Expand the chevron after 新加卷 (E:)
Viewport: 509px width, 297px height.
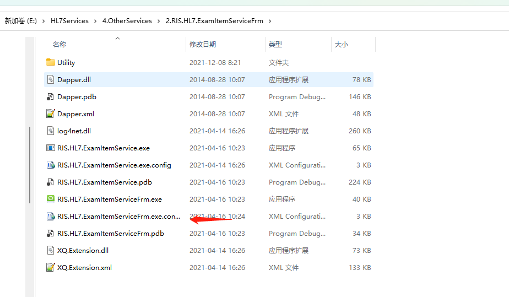(44, 21)
